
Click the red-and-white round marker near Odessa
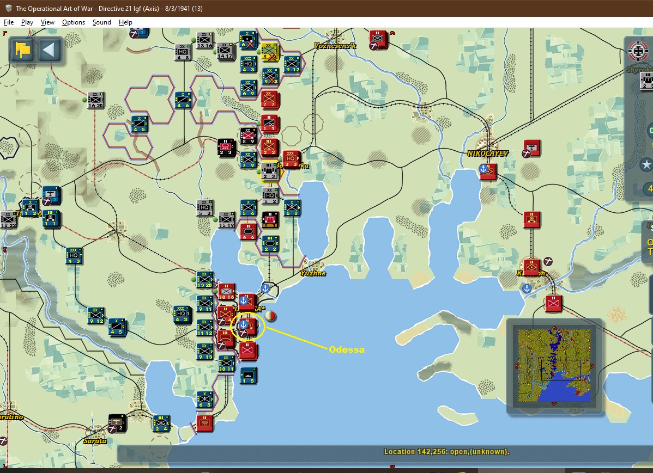coord(270,316)
